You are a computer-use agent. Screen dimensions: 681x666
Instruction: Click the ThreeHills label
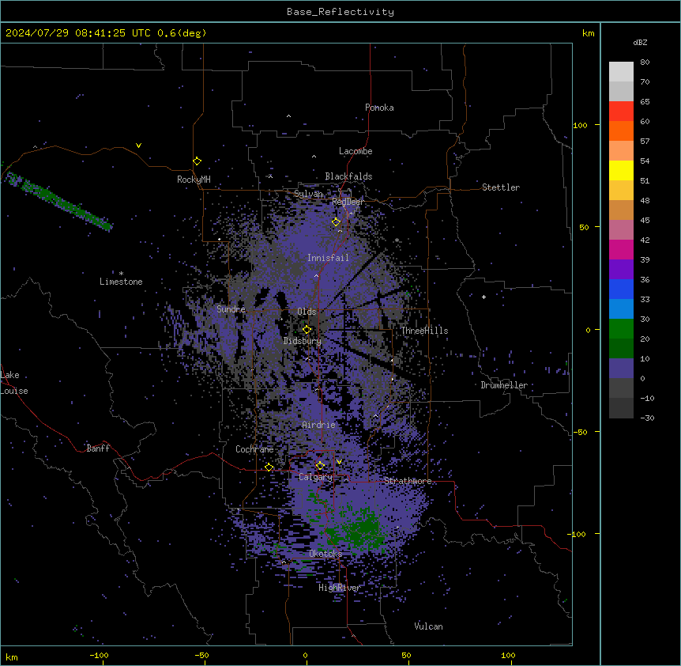(424, 331)
